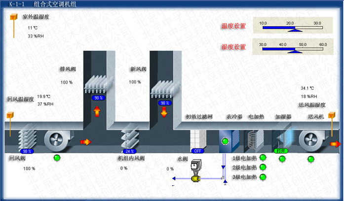Screen dimensions: 344x201
Task: Click the cooling coil (表冷器) green indicator
Action: pyautogui.click(x=226, y=142)
